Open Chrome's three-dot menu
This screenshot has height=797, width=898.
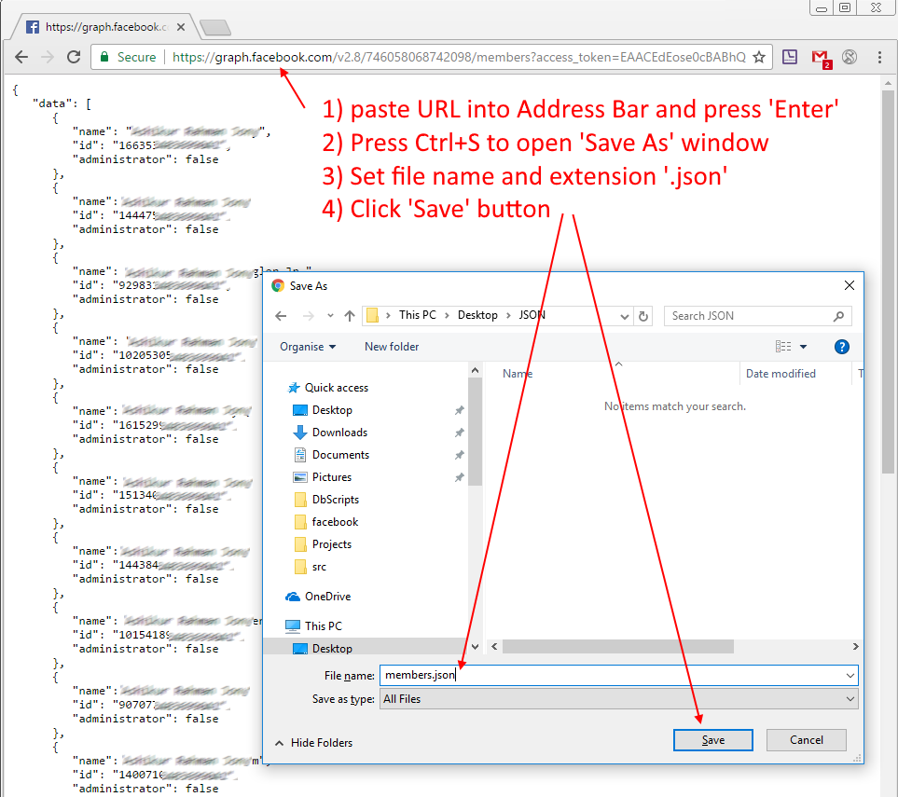tap(879, 57)
